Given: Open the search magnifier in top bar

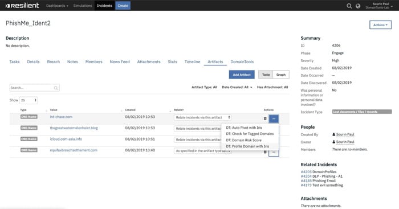Looking at the screenshot, I should tap(349, 6).
